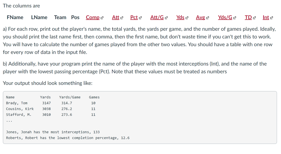Open the Comp column link

(92, 17)
